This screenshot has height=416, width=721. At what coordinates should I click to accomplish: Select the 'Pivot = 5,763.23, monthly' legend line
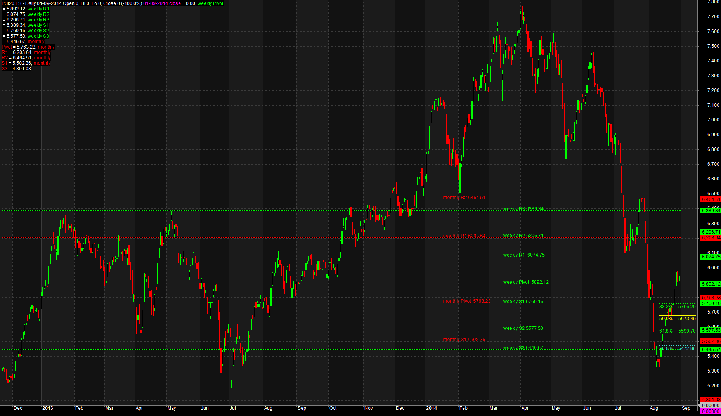pos(28,47)
